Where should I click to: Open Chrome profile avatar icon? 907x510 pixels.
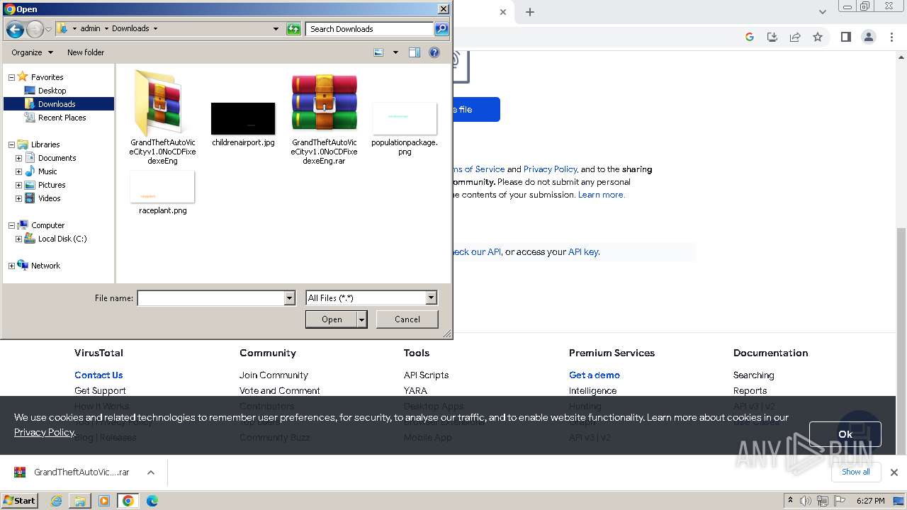pos(869,37)
